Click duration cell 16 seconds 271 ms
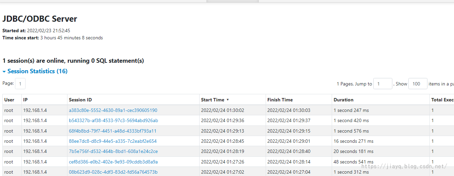The width and height of the screenshot is (454, 176). (x=353, y=141)
